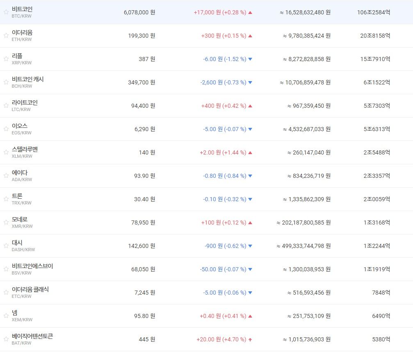
Task: Click the red up arrow in the BAT row
Action: pyautogui.click(x=250, y=340)
